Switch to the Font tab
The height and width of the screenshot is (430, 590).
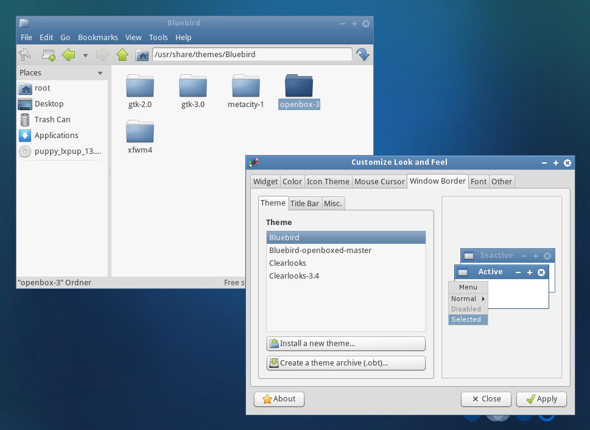479,181
